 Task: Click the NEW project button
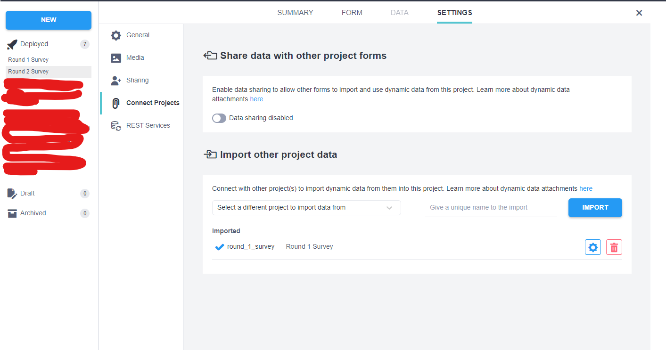(x=49, y=20)
